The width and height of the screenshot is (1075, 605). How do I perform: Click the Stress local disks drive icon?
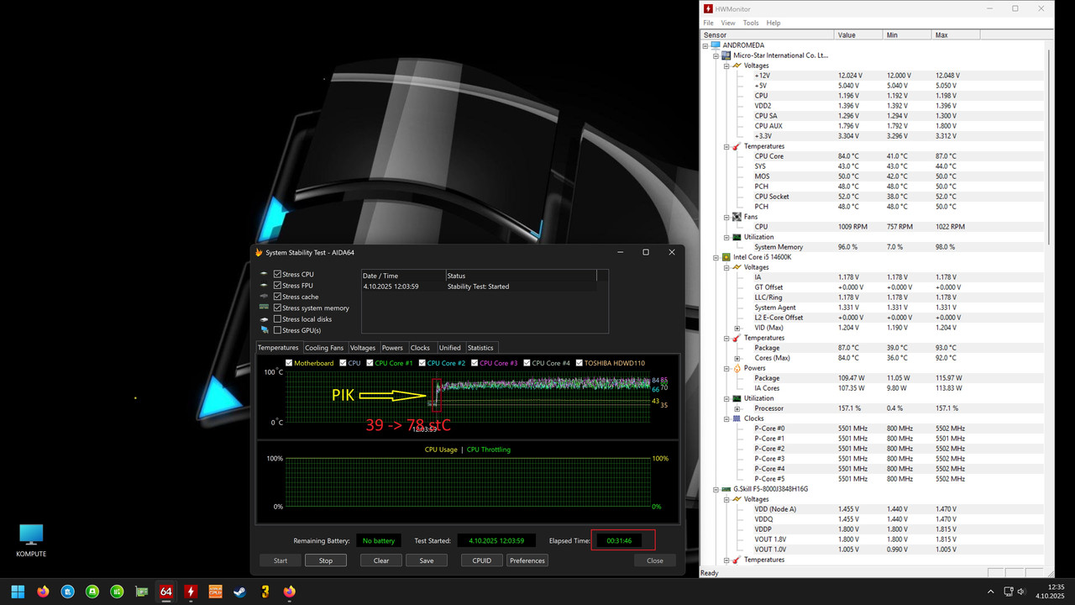coord(265,319)
